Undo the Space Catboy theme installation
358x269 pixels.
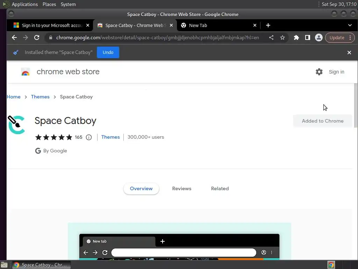(x=108, y=53)
